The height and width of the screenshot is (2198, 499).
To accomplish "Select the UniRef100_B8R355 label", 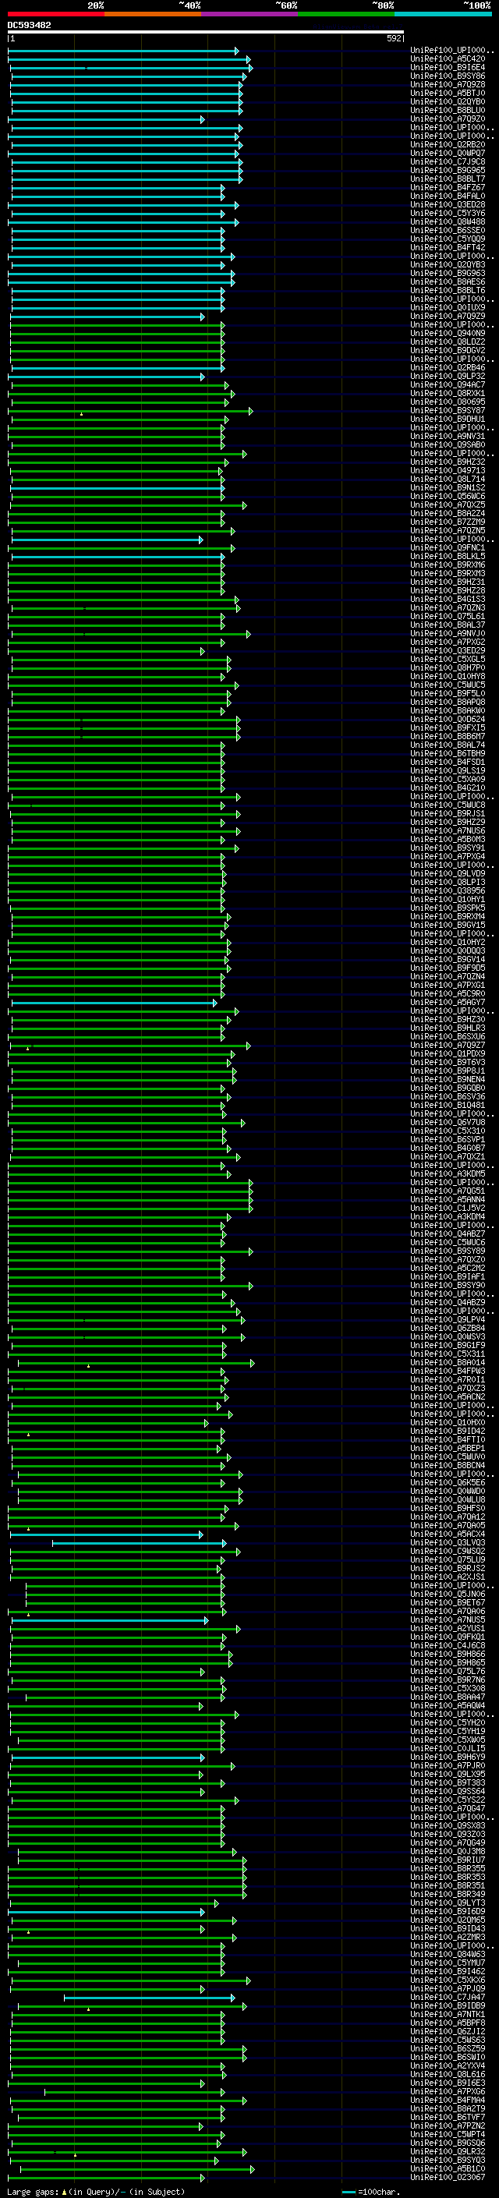I will click(x=448, y=1869).
